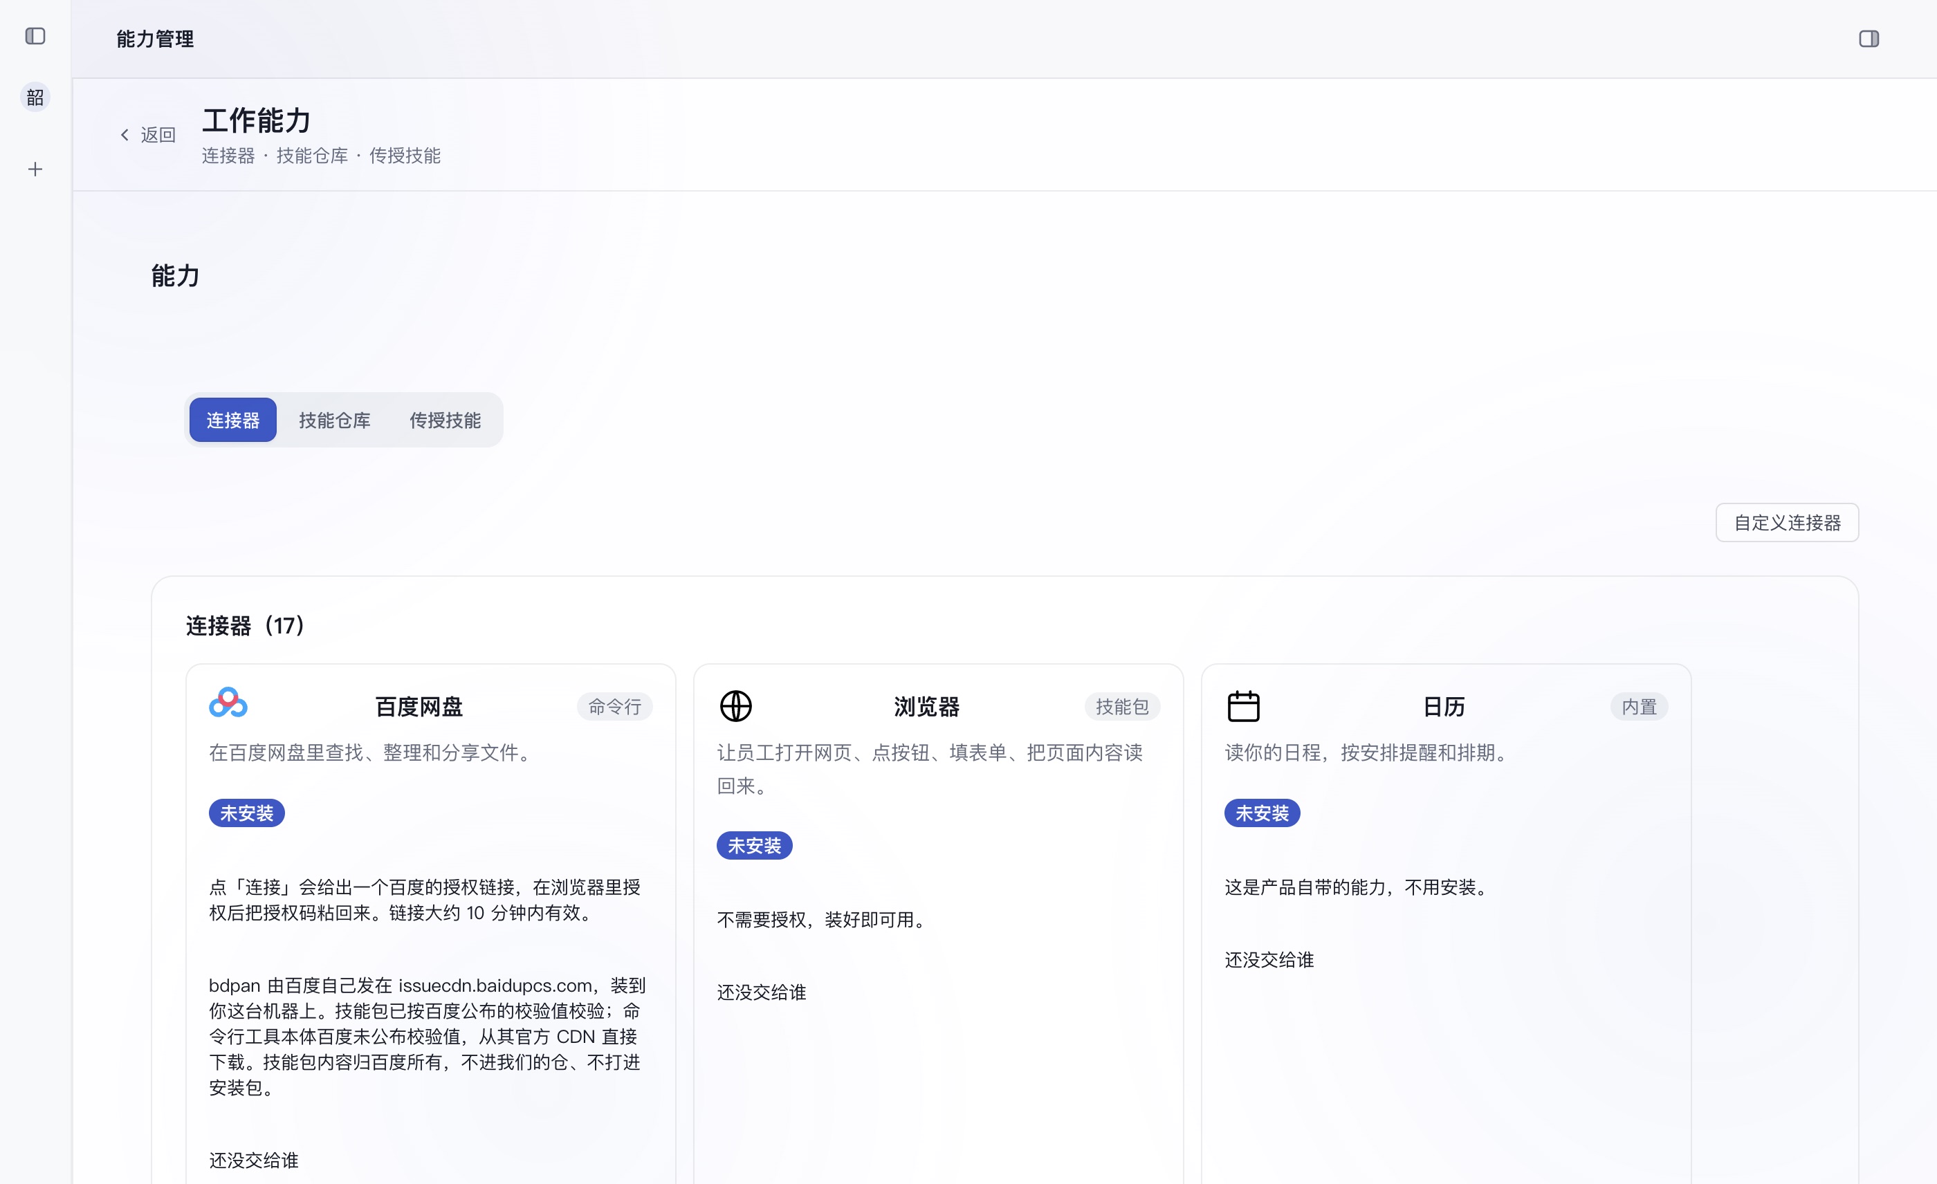Open the 韶 avatar workspace

pos(35,98)
